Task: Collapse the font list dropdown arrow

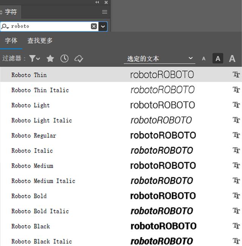Action: point(103,26)
